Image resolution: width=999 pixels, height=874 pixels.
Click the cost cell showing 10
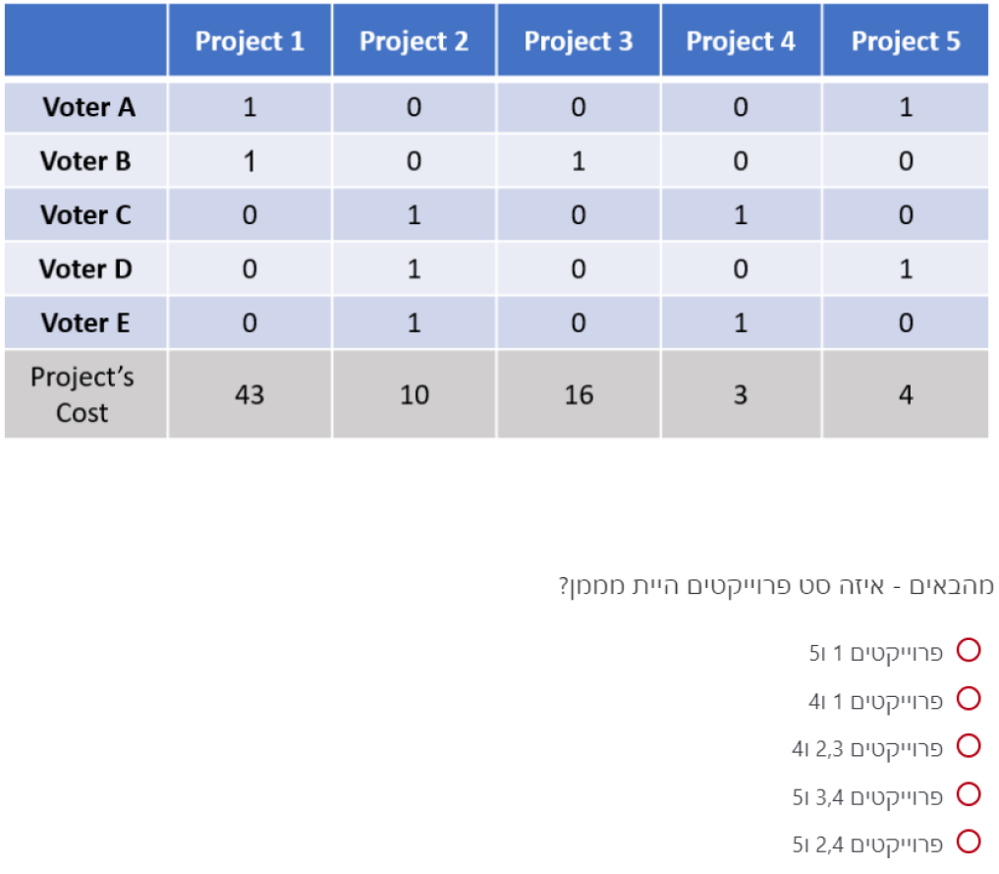pyautogui.click(x=414, y=394)
